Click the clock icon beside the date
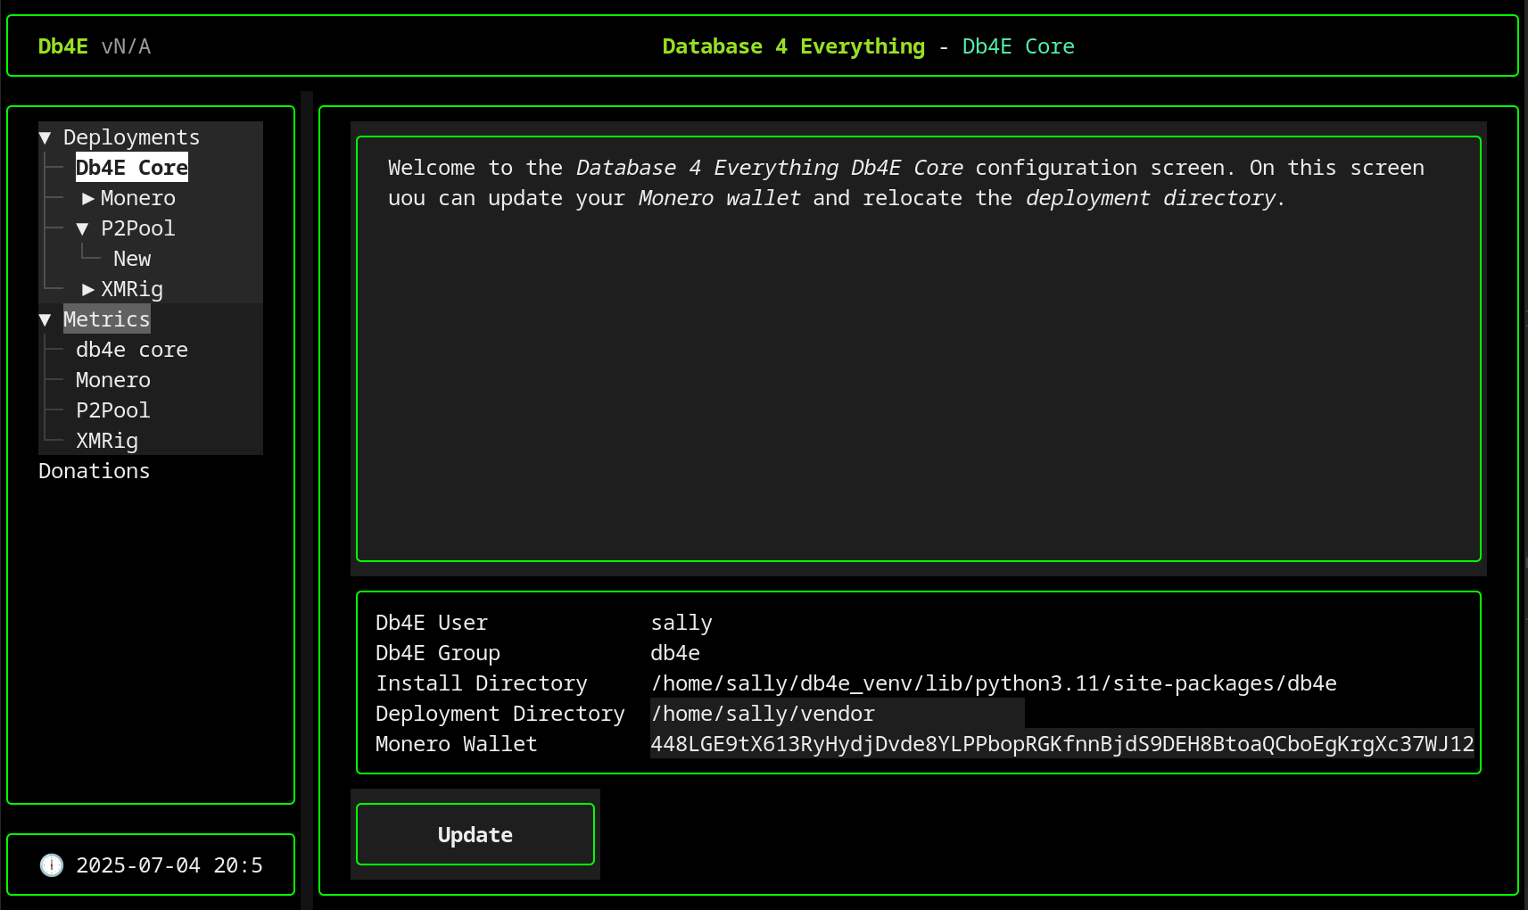 [x=52, y=865]
